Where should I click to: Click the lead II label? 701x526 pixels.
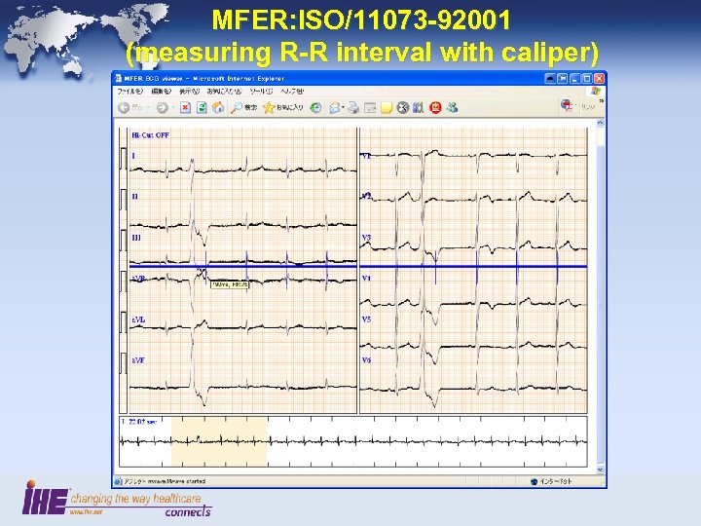tap(135, 197)
